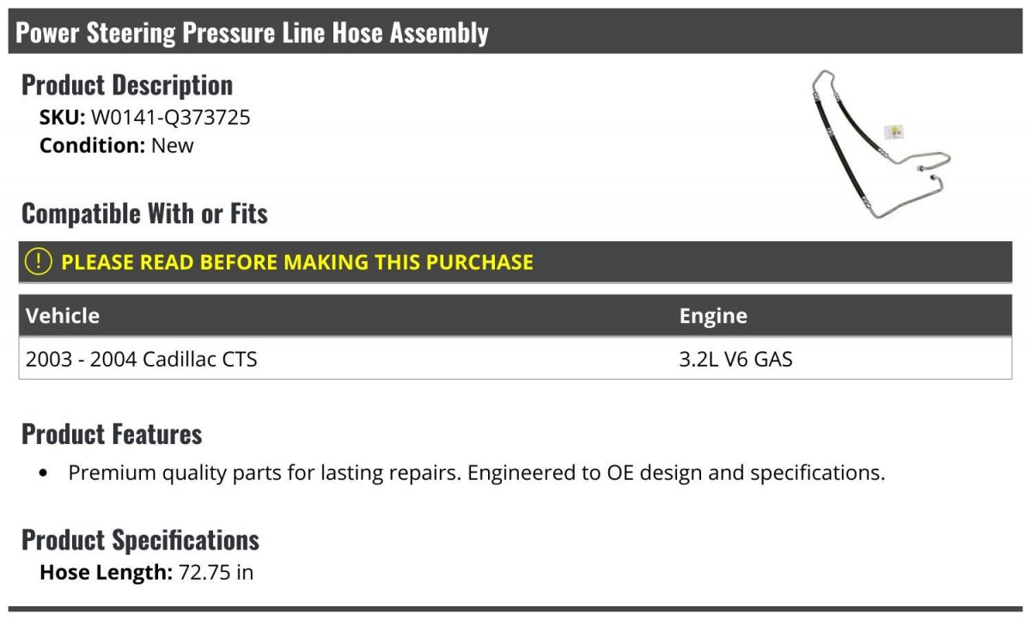
Task: Select the SKU value W0141-Q373725
Action: pos(171,118)
